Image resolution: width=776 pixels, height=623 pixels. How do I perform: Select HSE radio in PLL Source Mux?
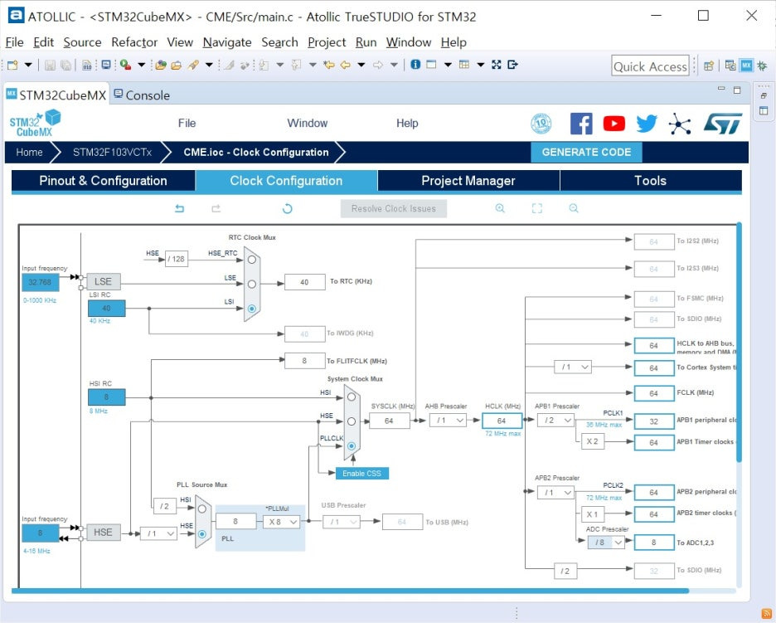coord(202,534)
